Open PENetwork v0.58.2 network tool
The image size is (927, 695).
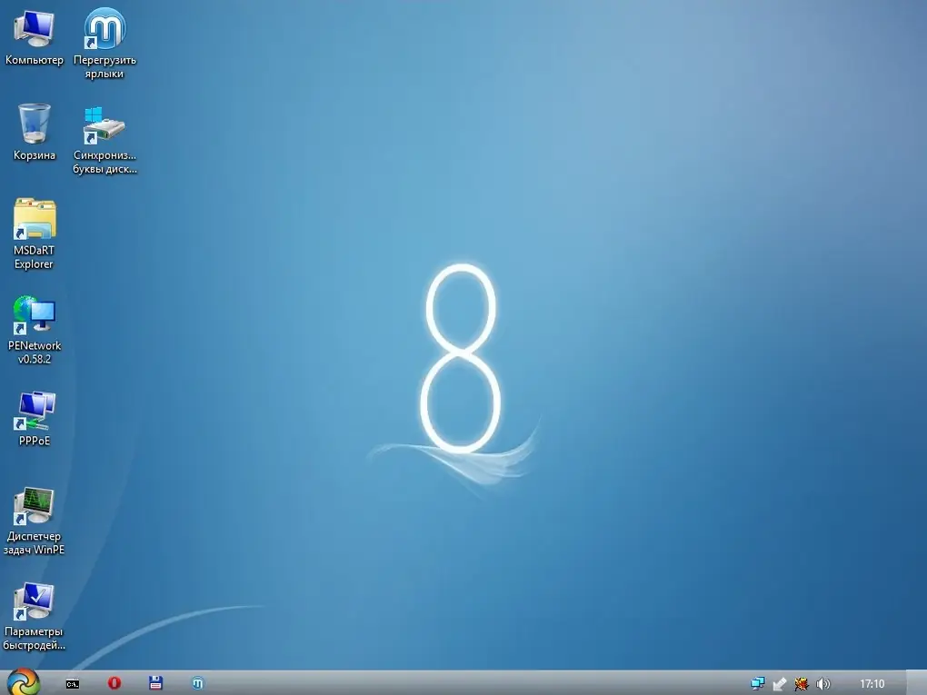click(34, 318)
